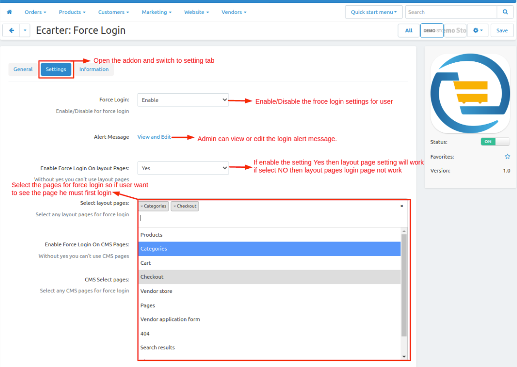517x367 pixels.
Task: Clear all selected layout pages
Action: [x=402, y=206]
